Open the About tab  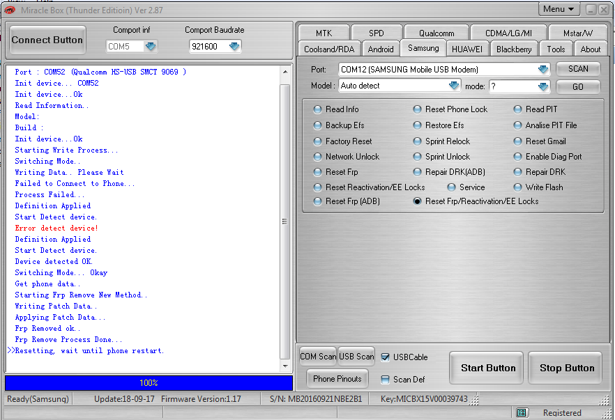591,49
